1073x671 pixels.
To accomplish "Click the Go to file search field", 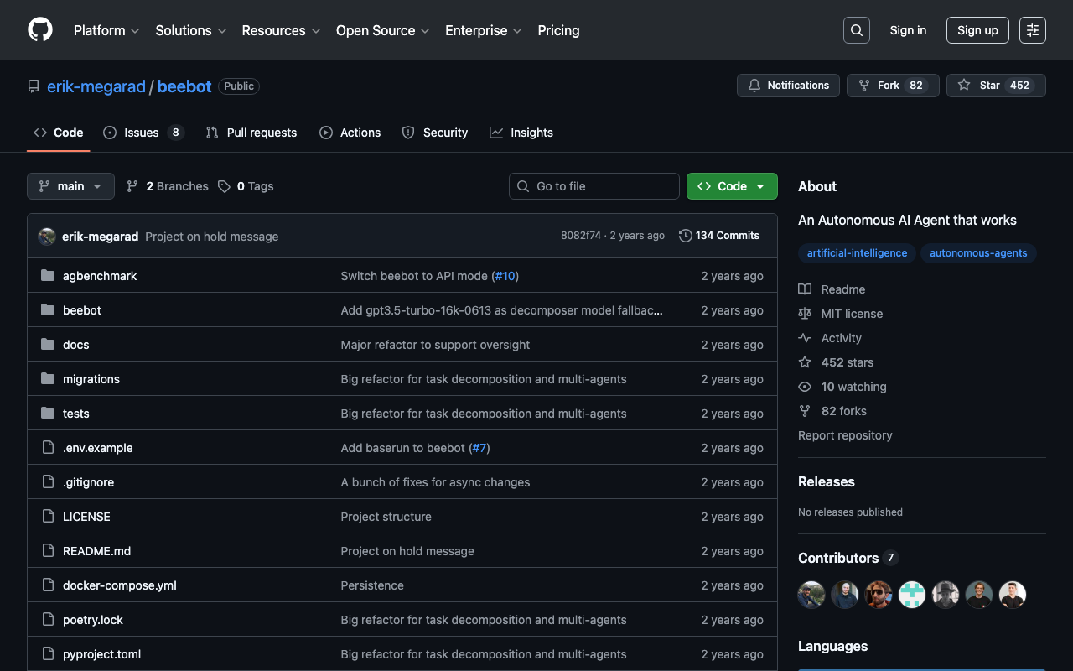I will pyautogui.click(x=594, y=186).
